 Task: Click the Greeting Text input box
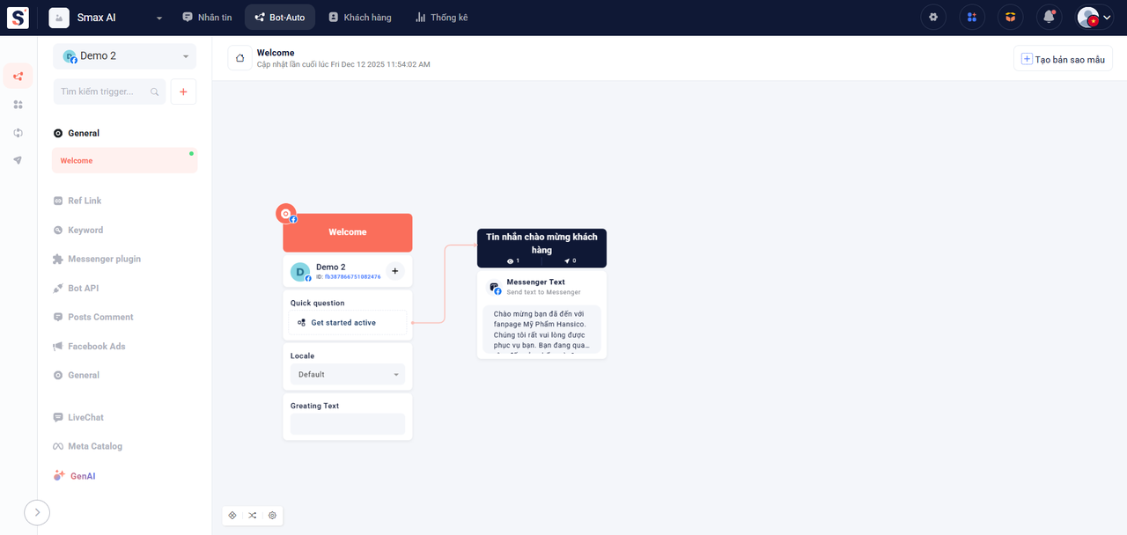(x=348, y=424)
